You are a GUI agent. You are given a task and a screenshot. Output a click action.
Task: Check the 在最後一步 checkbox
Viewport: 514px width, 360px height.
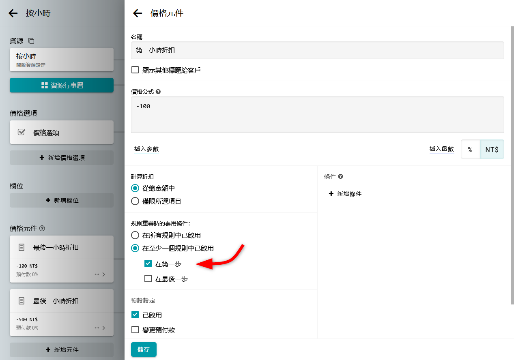(x=148, y=279)
